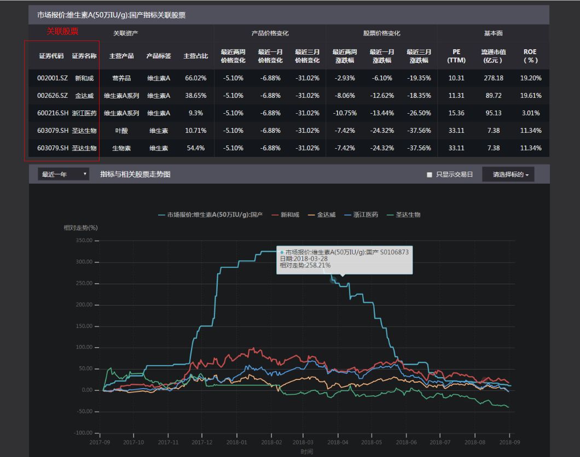Click the 圣达生物 green legend line icon
Viewport: 580px width, 457px height.
[x=390, y=215]
